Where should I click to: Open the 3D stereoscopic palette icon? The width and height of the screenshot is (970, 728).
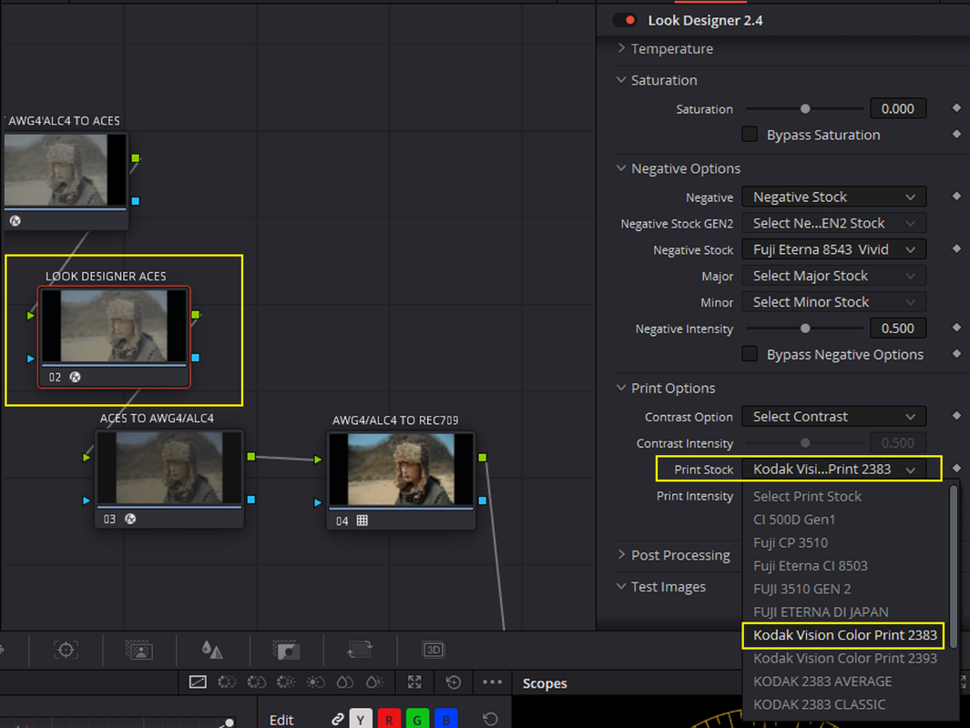coord(433,650)
